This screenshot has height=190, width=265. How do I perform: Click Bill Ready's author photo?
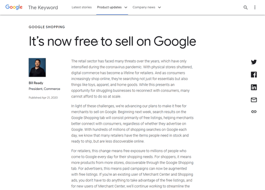click(37, 67)
